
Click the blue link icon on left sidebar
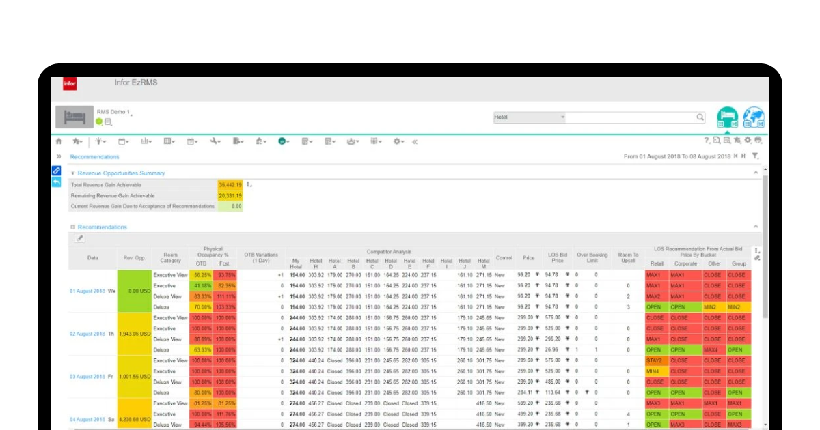[x=57, y=171]
